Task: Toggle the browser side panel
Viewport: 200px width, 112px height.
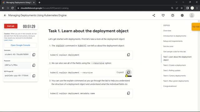Action: click(187, 8)
